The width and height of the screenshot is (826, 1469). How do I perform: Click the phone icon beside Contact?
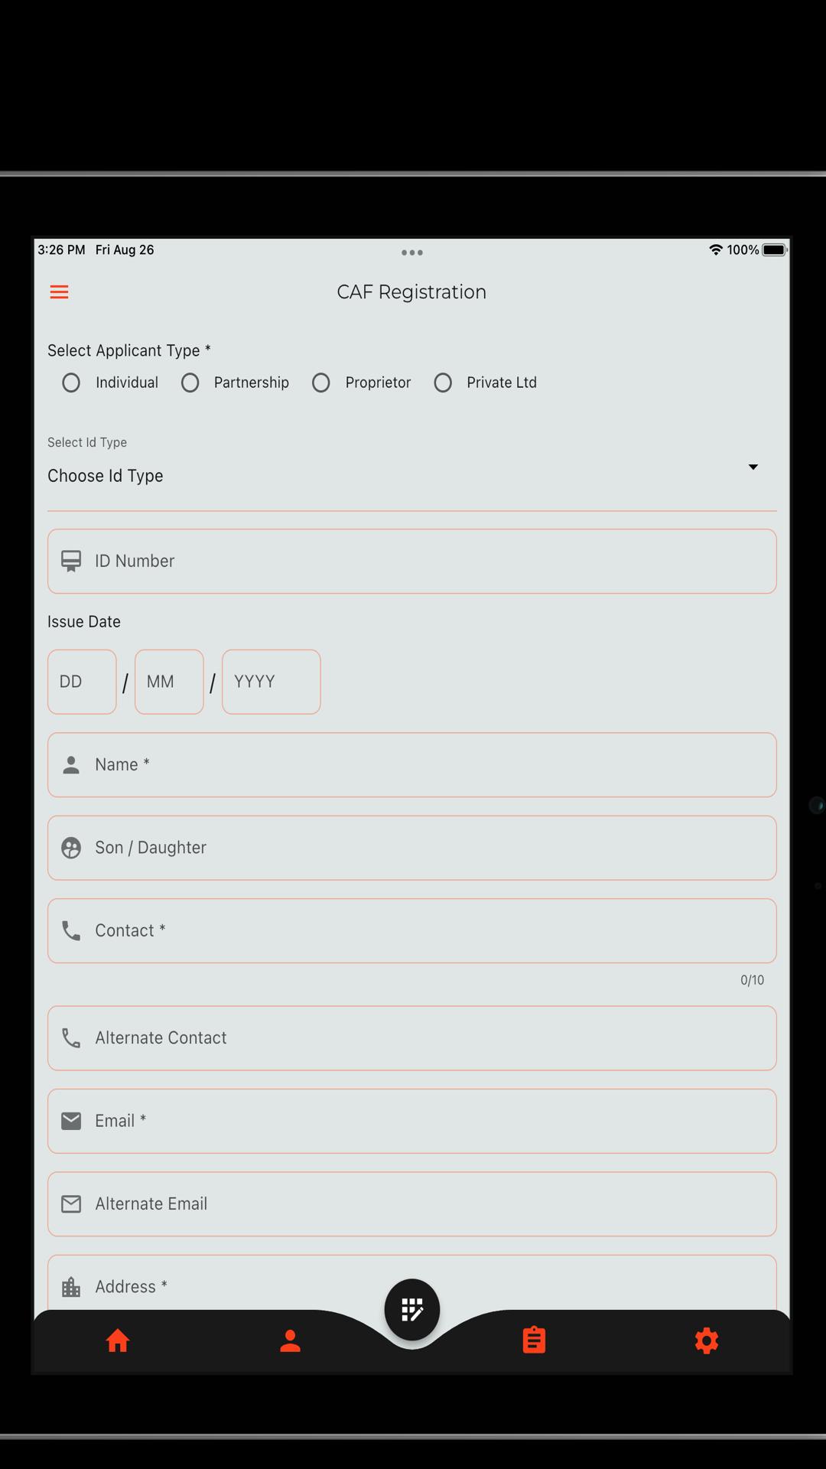click(71, 930)
